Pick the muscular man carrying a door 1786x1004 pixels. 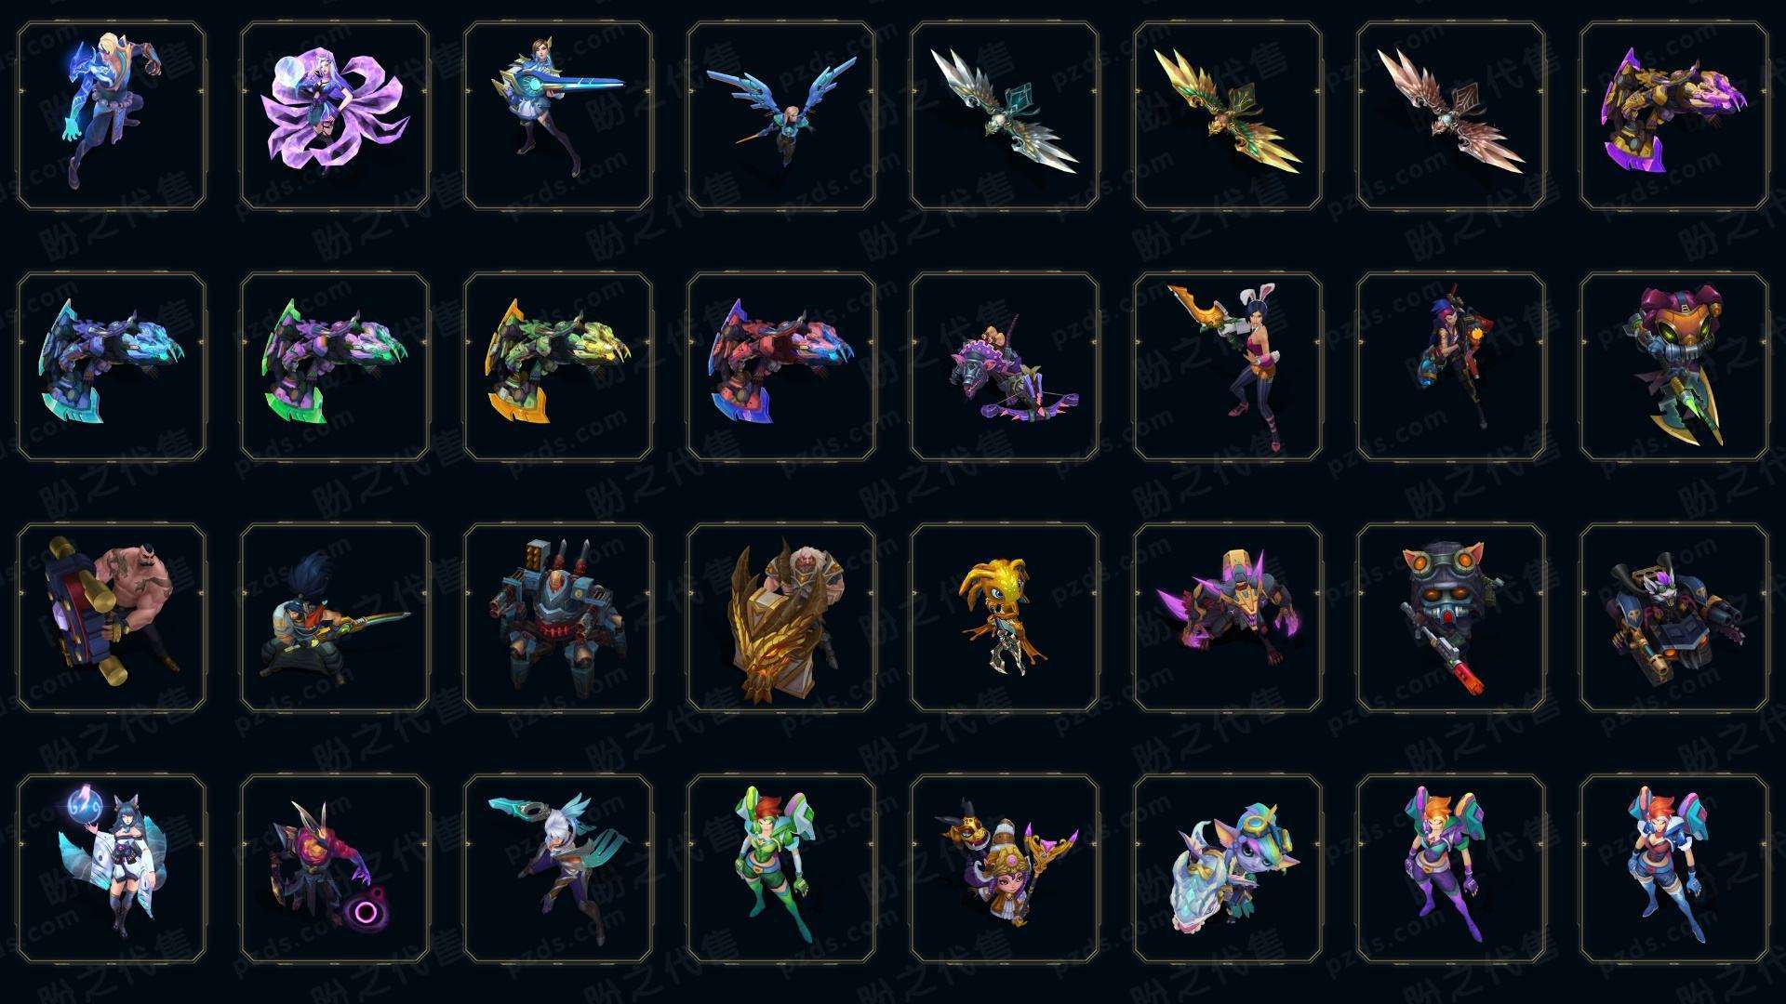[112, 617]
